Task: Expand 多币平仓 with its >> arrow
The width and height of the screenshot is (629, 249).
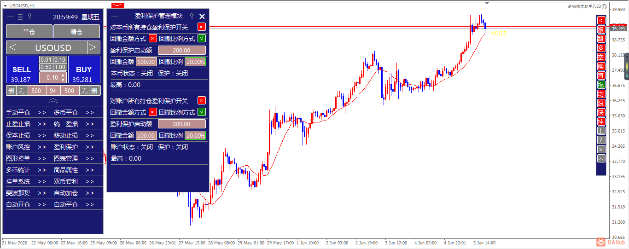Action: pos(90,112)
